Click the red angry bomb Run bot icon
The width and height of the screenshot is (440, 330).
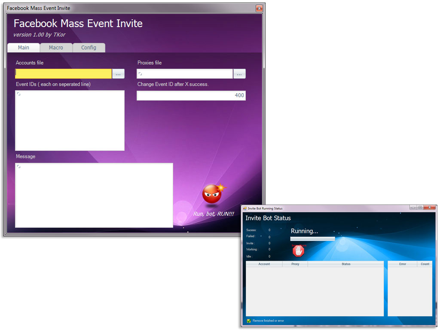214,193
